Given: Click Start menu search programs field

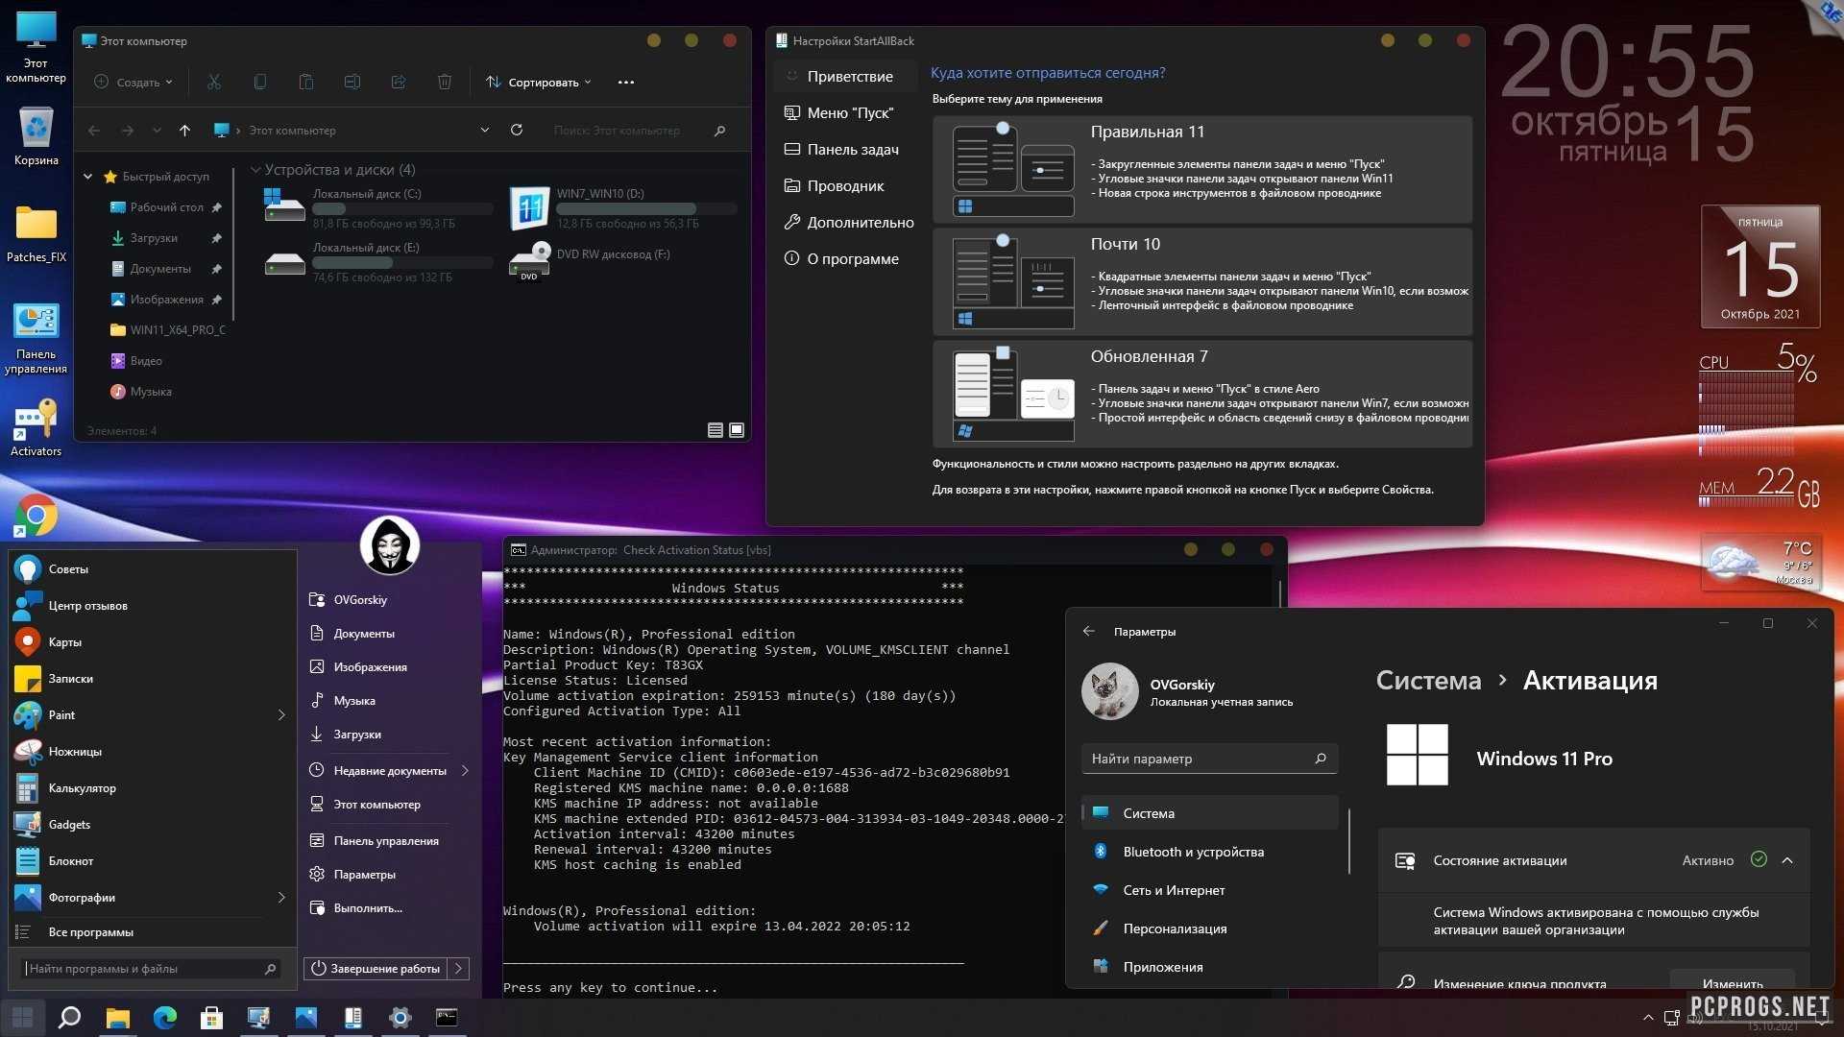Looking at the screenshot, I should (x=151, y=968).
